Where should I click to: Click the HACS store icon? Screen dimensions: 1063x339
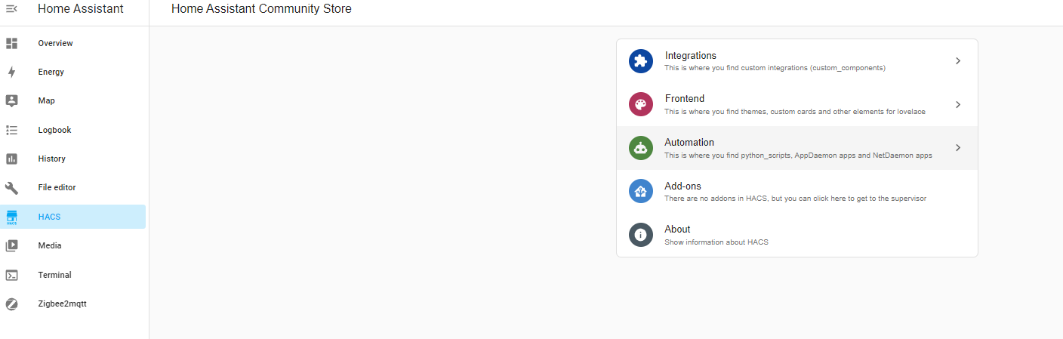click(x=11, y=217)
